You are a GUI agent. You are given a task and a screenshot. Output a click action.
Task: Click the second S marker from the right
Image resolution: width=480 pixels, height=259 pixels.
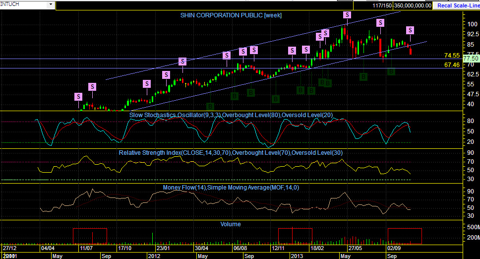coord(380,23)
